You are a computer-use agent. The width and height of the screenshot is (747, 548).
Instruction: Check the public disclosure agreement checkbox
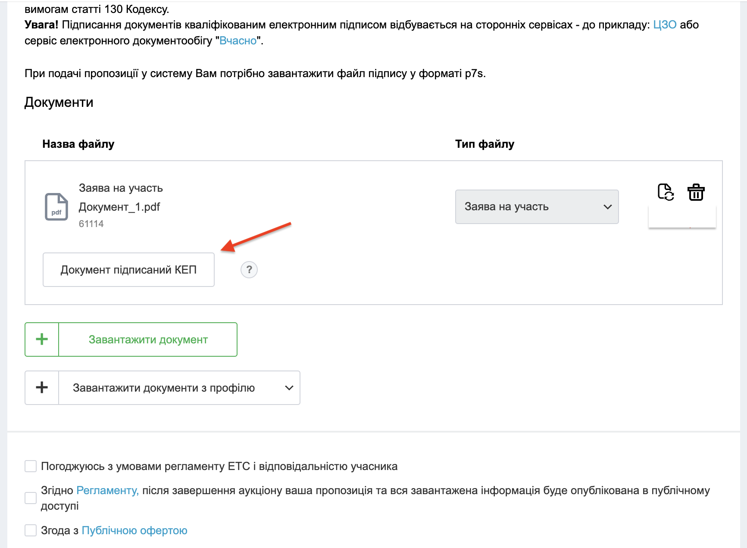pos(31,498)
